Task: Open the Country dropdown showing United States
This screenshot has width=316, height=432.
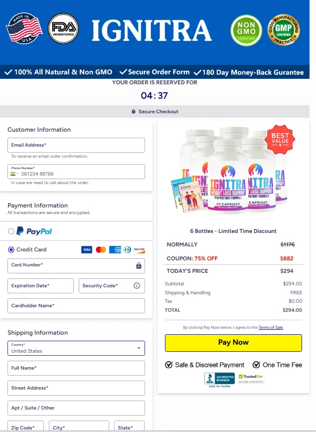Action: tap(76, 348)
